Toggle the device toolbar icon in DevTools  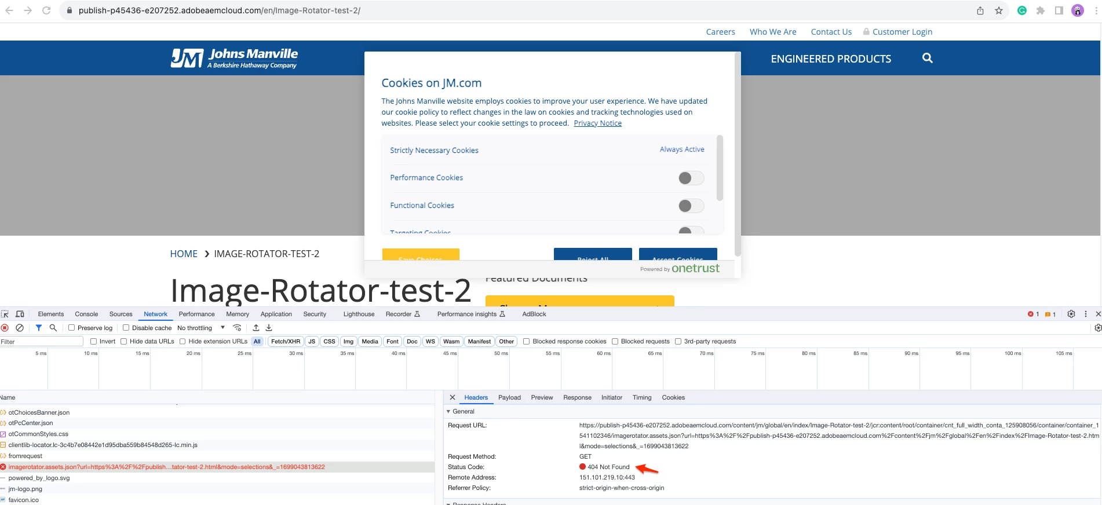pyautogui.click(x=20, y=314)
